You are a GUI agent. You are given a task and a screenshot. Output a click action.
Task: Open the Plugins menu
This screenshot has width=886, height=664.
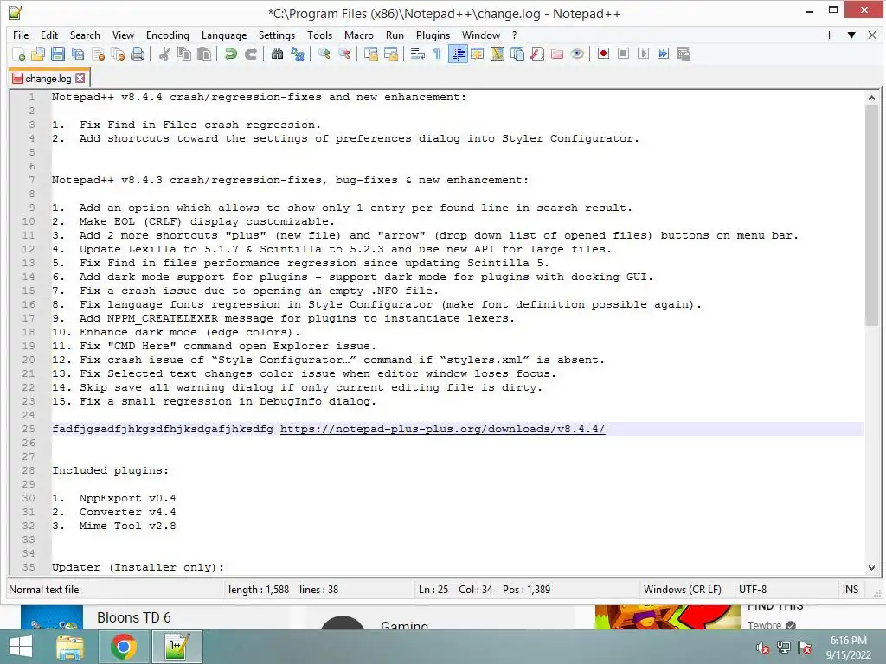[433, 35]
